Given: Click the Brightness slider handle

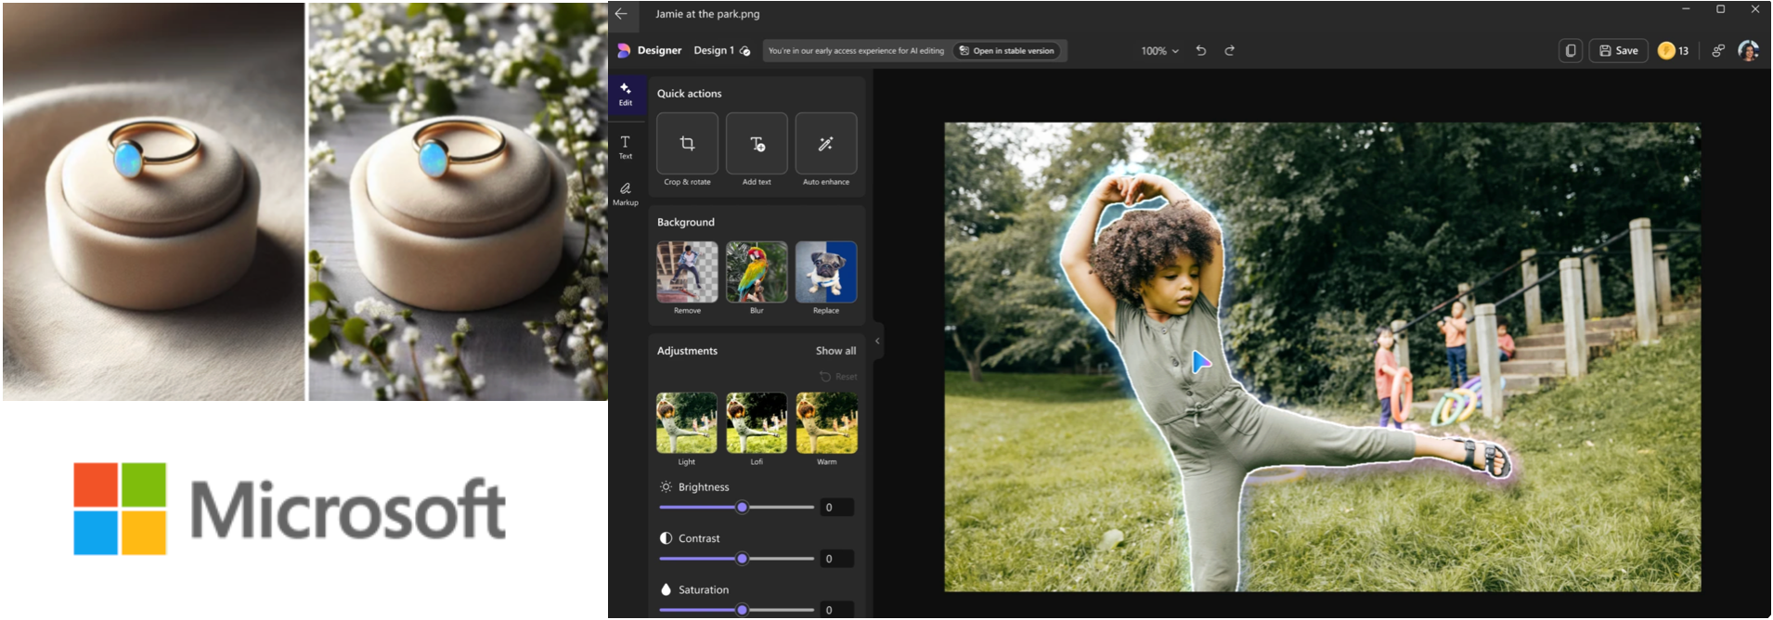Looking at the screenshot, I should point(742,508).
